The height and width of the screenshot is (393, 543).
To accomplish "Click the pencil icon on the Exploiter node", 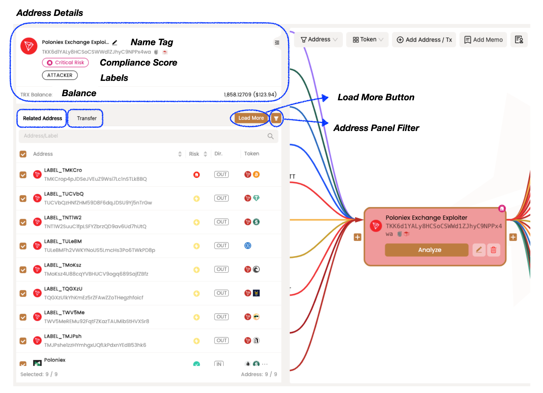I will [479, 250].
